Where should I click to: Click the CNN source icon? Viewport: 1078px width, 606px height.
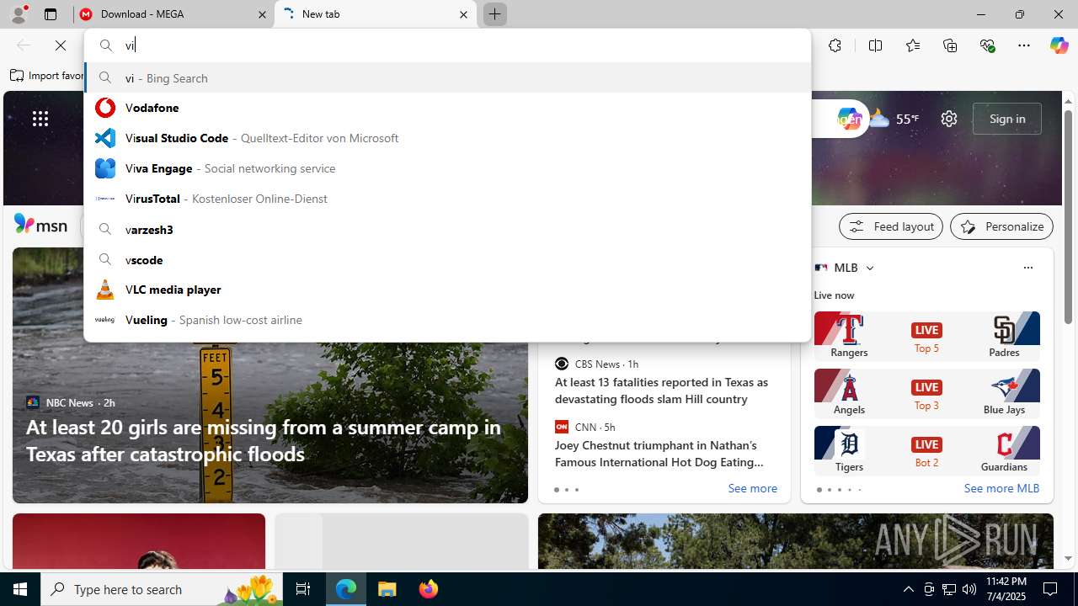tap(562, 427)
